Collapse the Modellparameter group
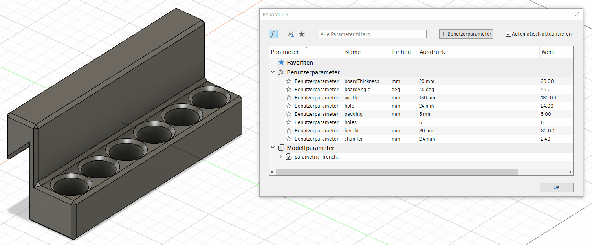 tap(273, 148)
